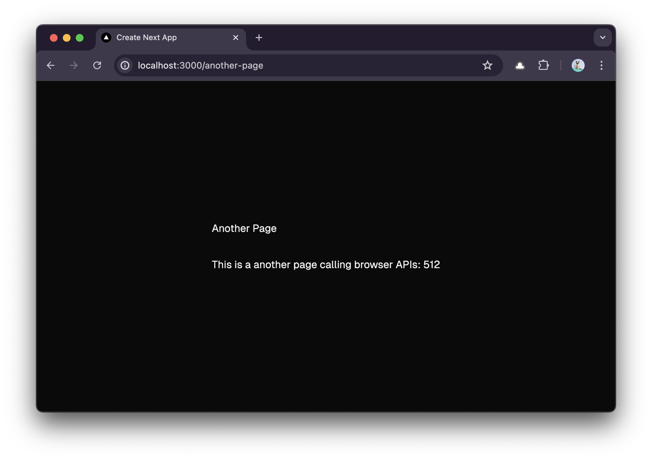652x460 pixels.
Task: Open the profile avatar menu
Action: pos(578,65)
